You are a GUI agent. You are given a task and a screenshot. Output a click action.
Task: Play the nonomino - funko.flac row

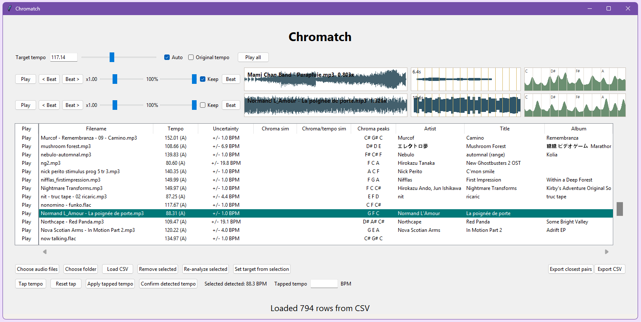coord(26,205)
